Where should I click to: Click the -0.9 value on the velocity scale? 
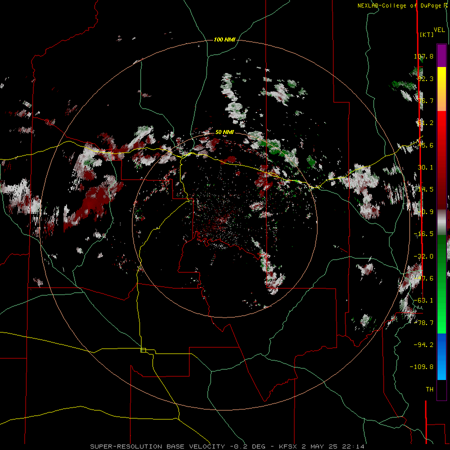pyautogui.click(x=425, y=212)
